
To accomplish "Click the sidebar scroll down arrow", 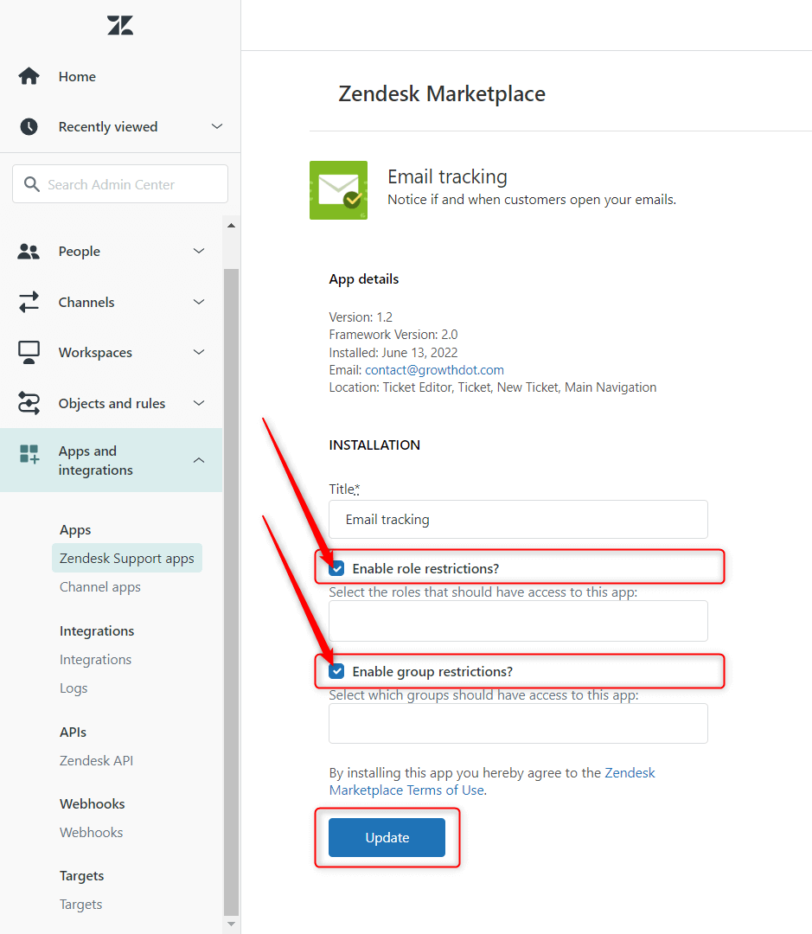I will 231,924.
